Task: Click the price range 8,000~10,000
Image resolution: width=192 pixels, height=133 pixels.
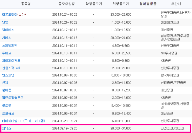Action: (121, 75)
